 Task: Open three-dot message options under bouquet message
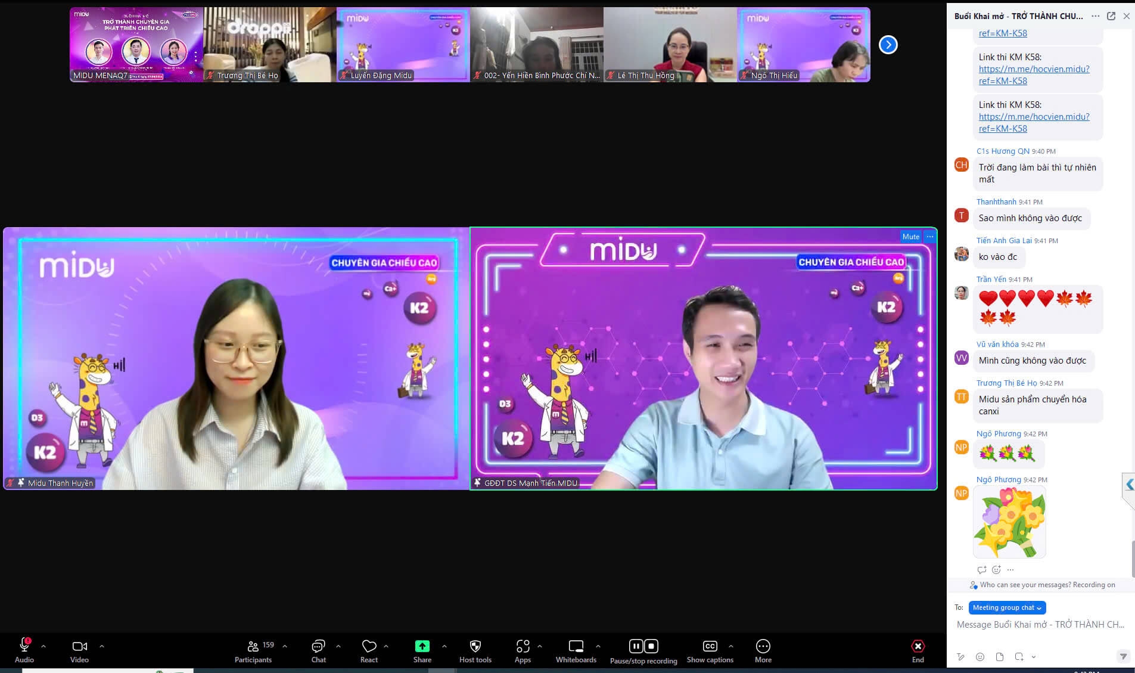[x=1010, y=570]
